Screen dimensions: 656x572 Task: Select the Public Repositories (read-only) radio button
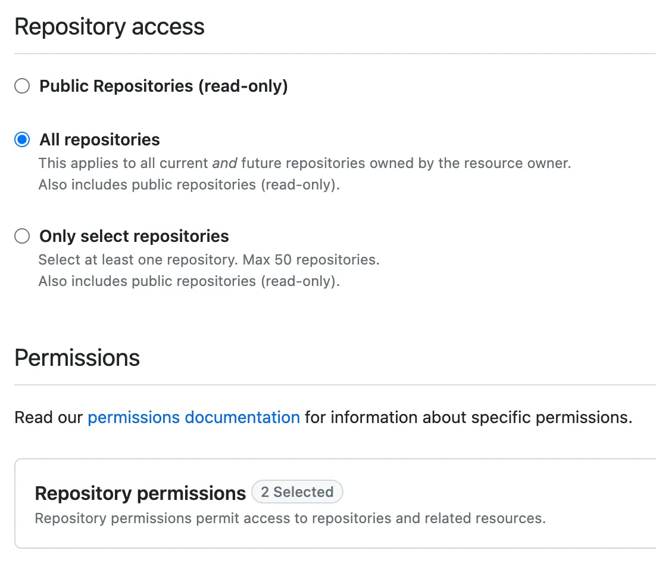coord(21,86)
